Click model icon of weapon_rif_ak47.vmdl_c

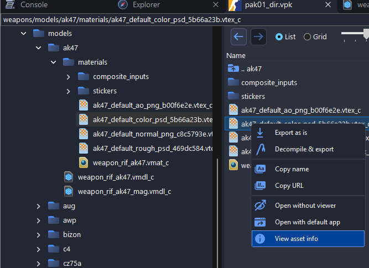(x=69, y=177)
